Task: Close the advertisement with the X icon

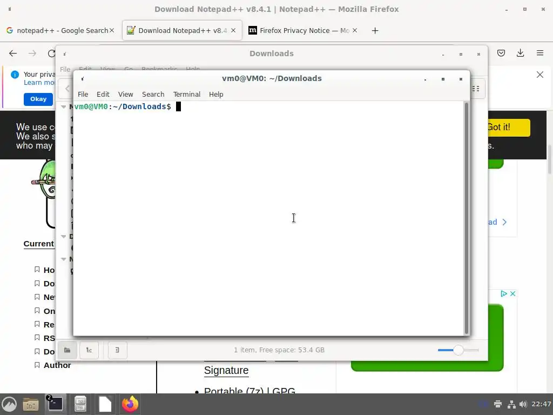Action: tap(513, 293)
